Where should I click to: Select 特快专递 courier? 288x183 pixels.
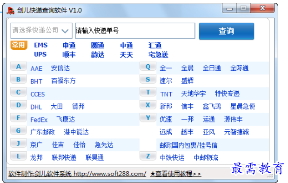227,94
